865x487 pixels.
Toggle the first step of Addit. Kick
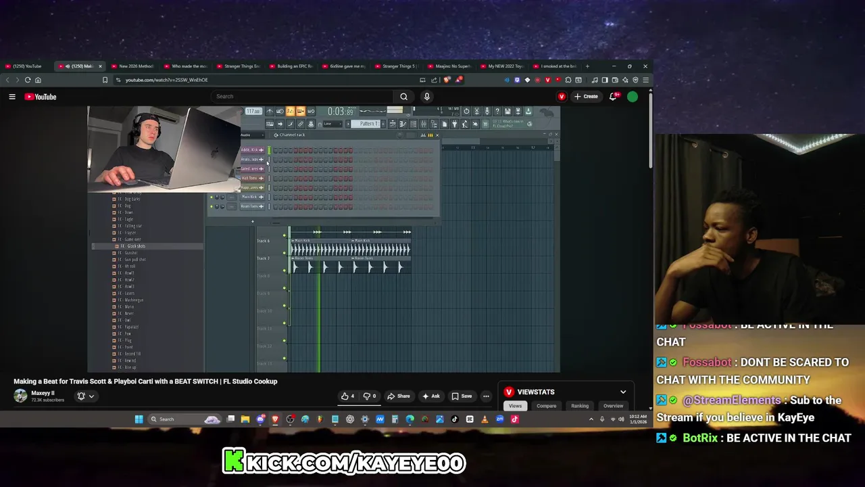pos(276,150)
